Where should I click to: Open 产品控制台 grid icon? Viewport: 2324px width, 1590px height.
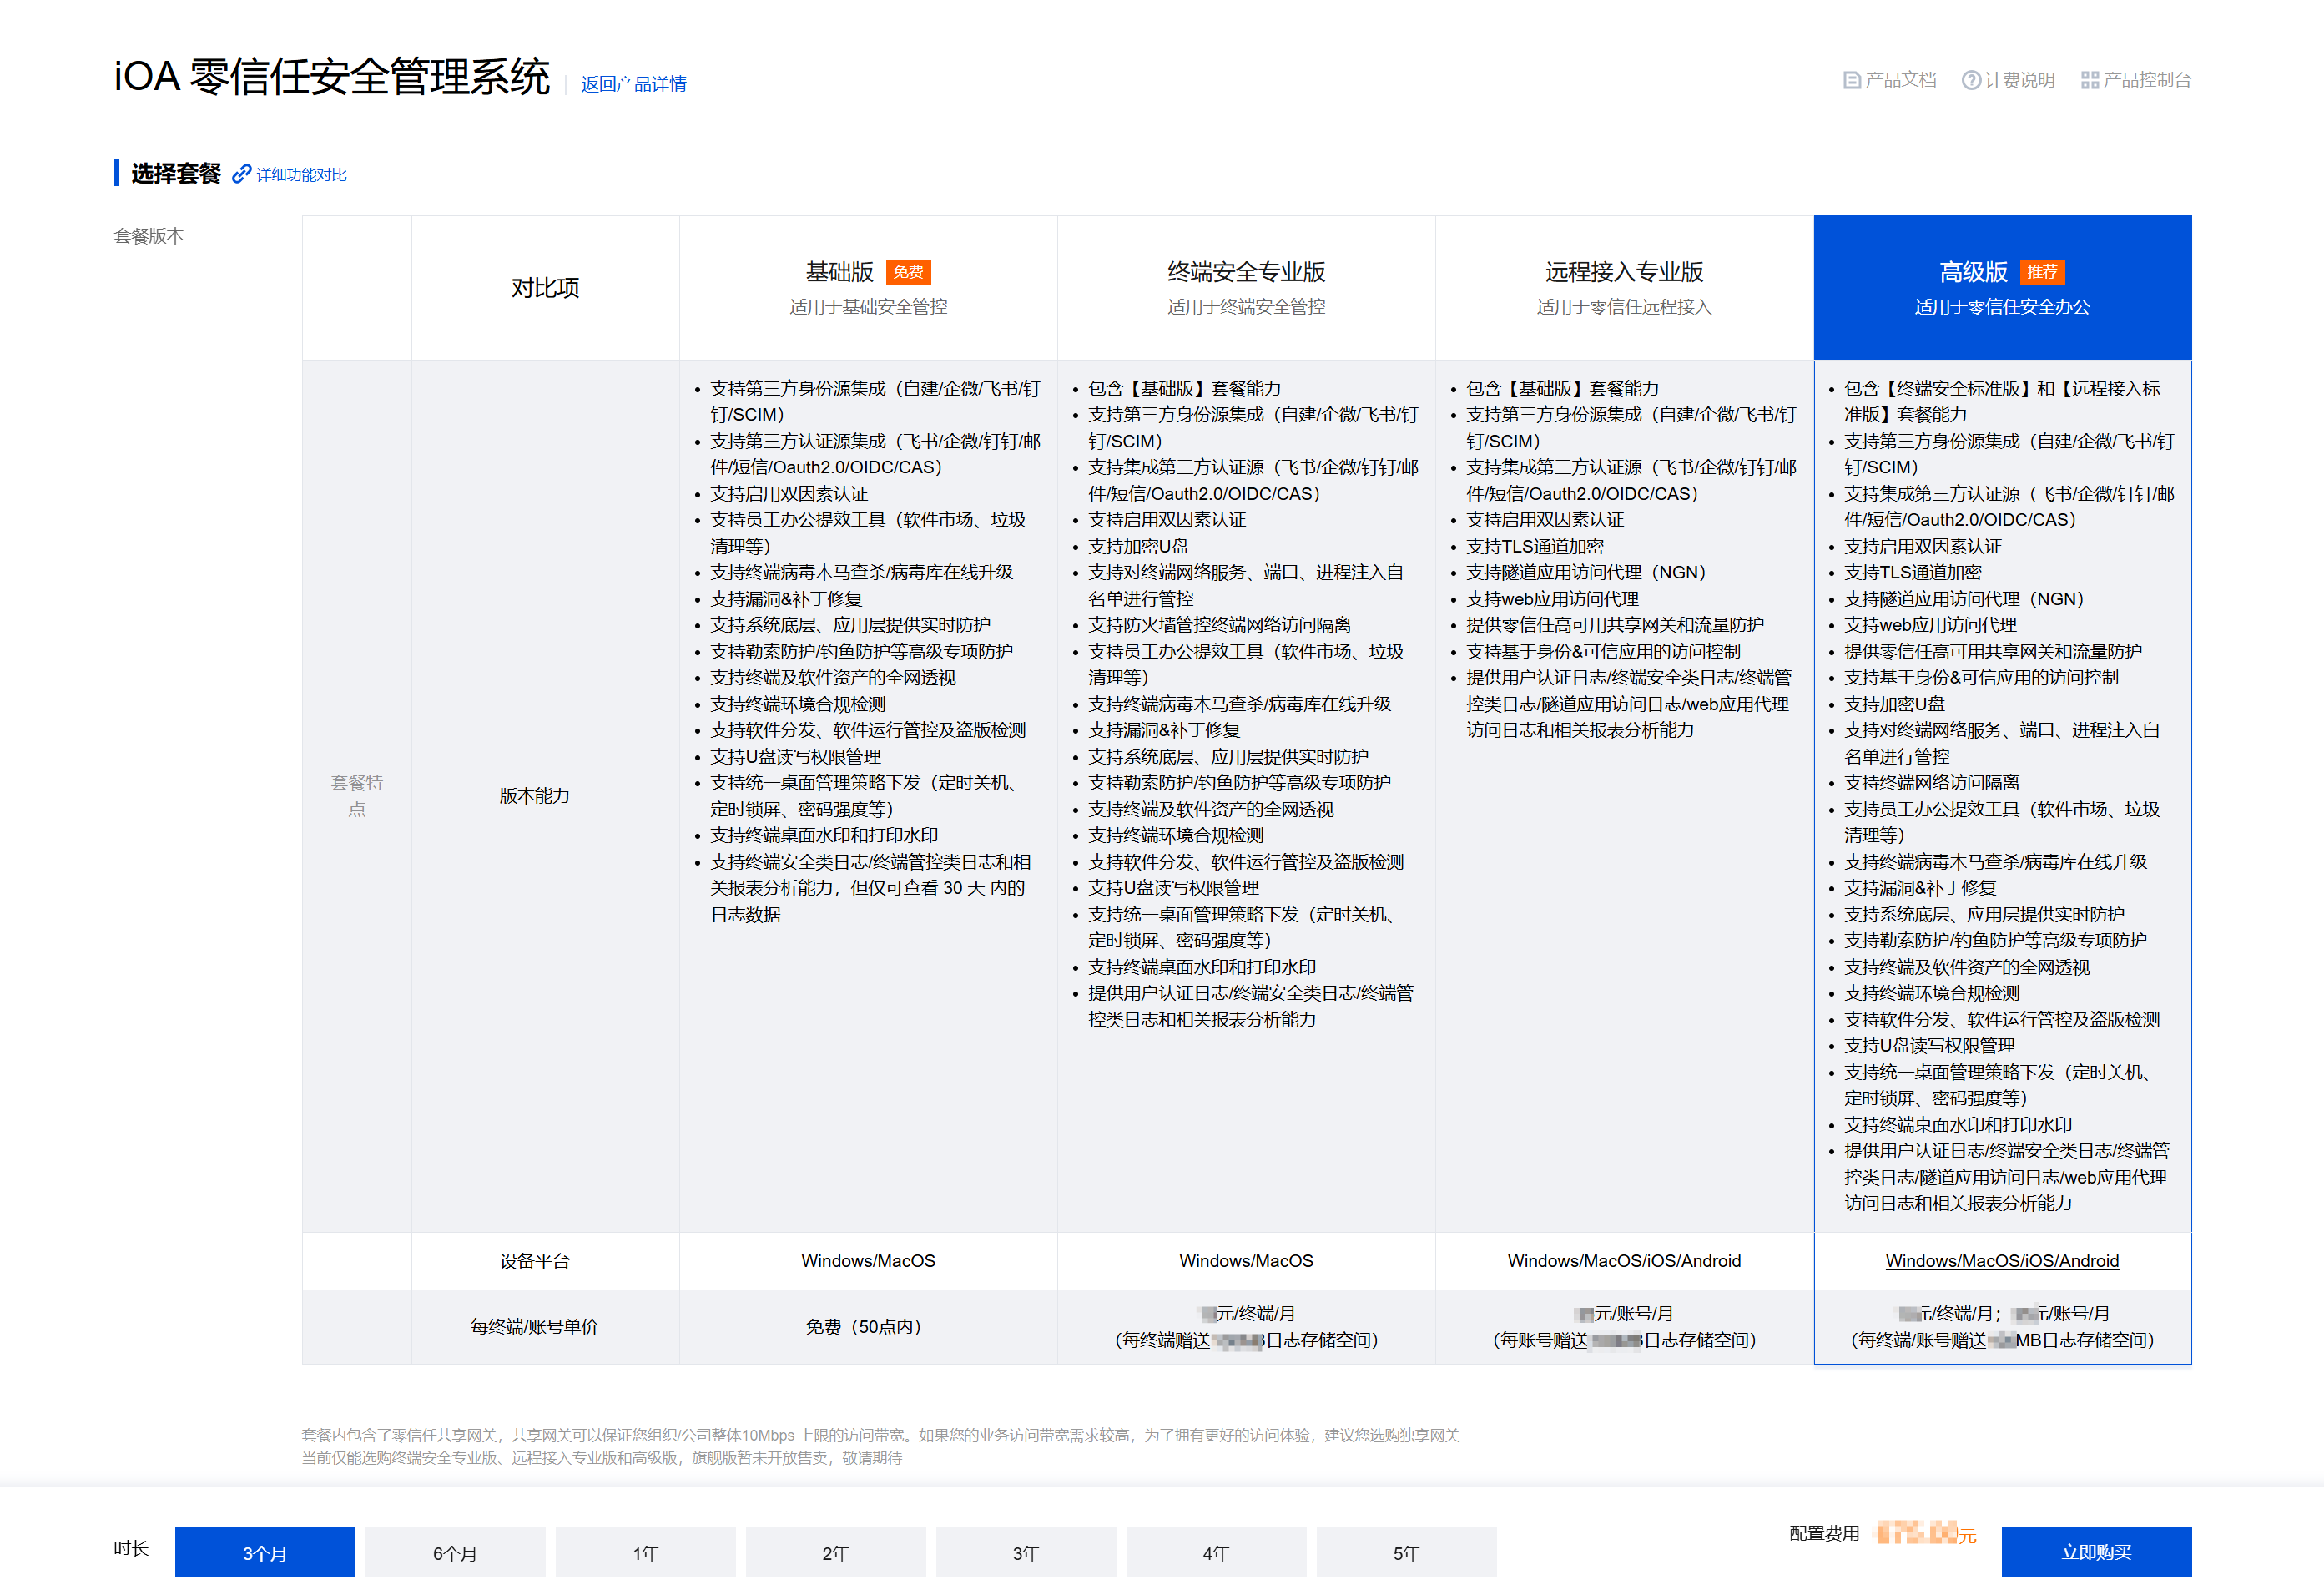2089,80
